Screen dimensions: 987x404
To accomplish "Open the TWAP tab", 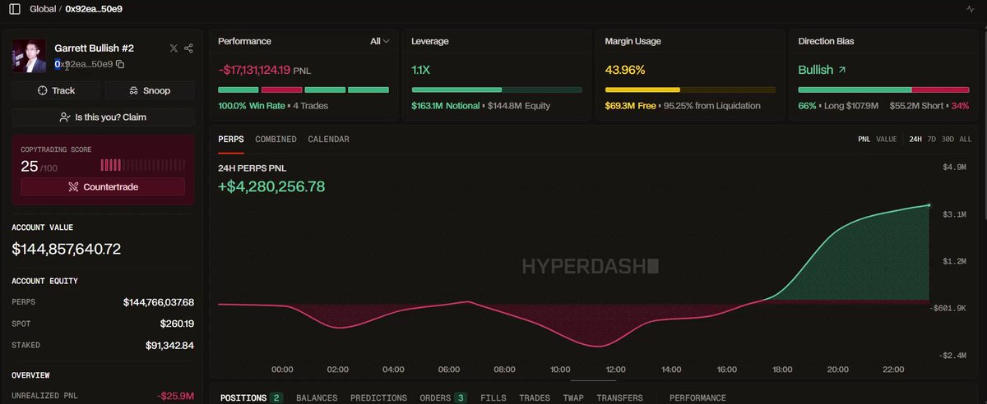I will pos(573,397).
